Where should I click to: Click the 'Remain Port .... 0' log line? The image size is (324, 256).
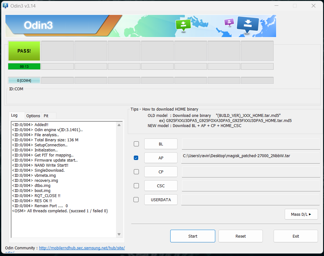point(40,206)
